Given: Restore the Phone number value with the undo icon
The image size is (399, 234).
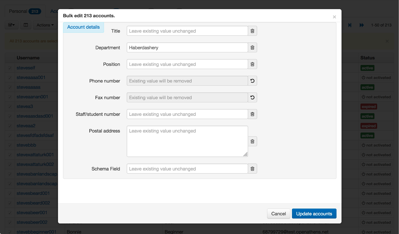Looking at the screenshot, I should [x=252, y=81].
